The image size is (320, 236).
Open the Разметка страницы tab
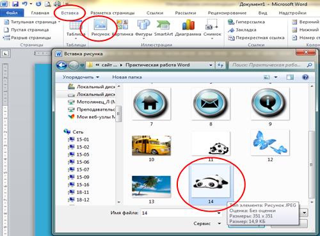tap(113, 13)
